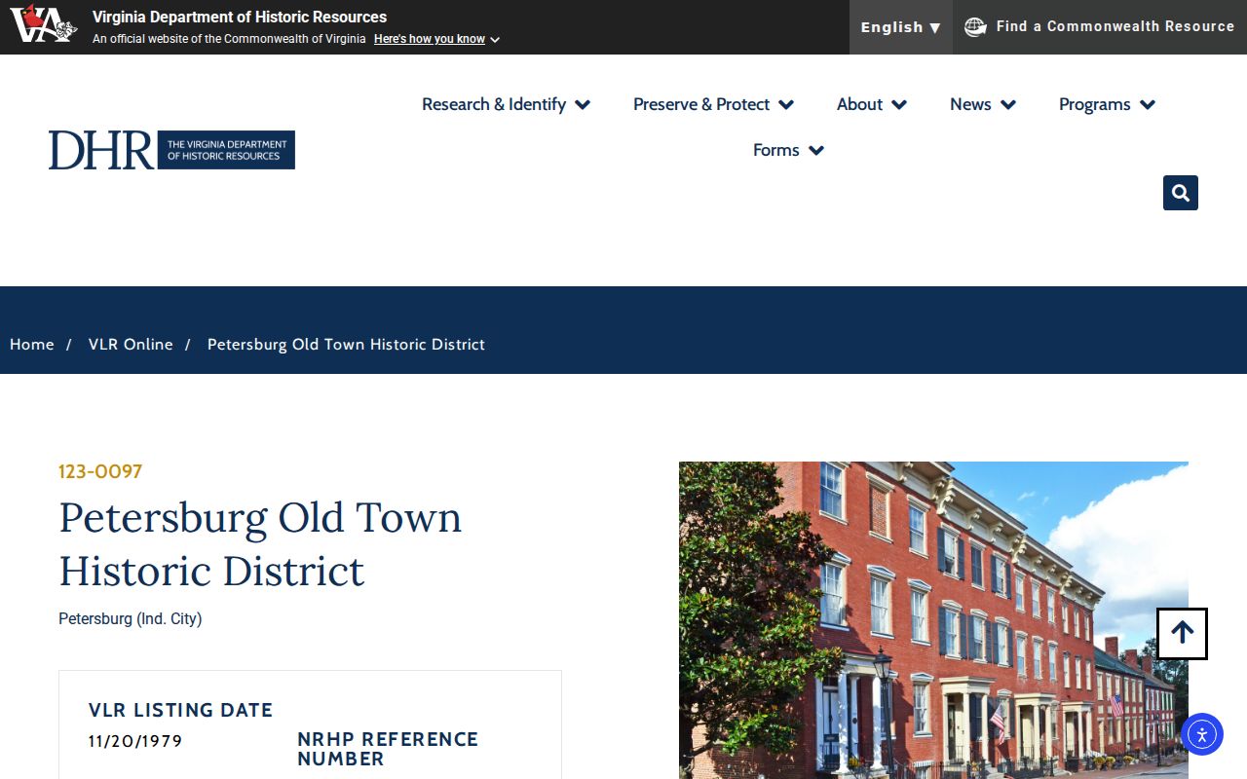Click the Virginia VA cardinal logo
1247x779 pixels.
pos(43,24)
